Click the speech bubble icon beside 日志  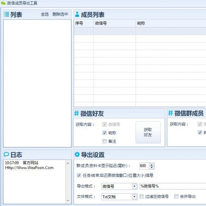pyautogui.click(x=6, y=154)
